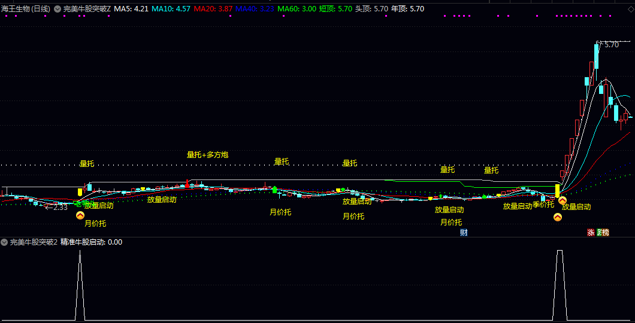The image size is (635, 323).
Task: Click the 季价托 signal label
Action: [x=543, y=205]
